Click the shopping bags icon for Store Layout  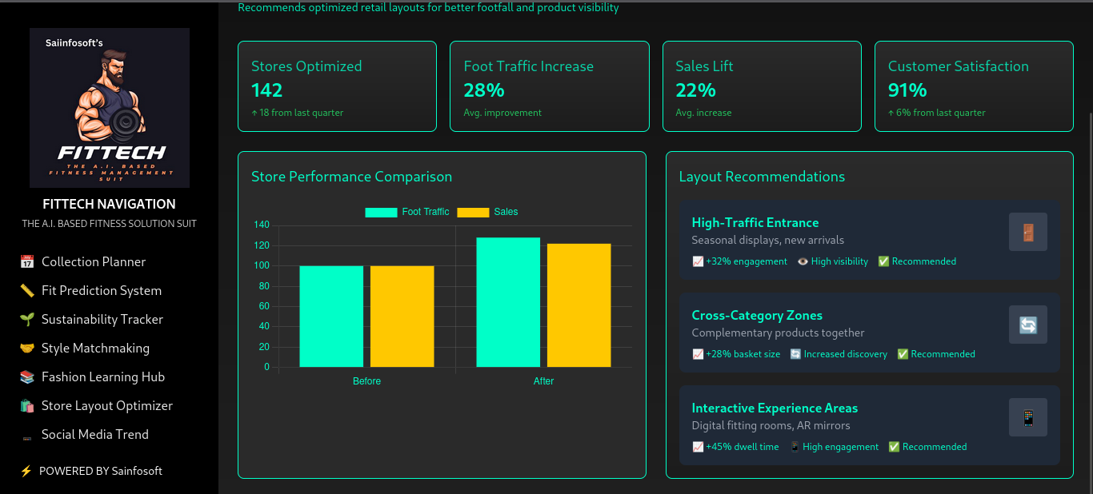click(26, 406)
